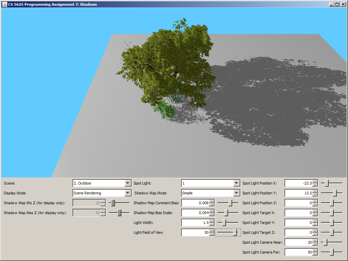The height and width of the screenshot is (261, 348).
Task: Click the Spot Light Position Z slider
Action: click(332, 203)
